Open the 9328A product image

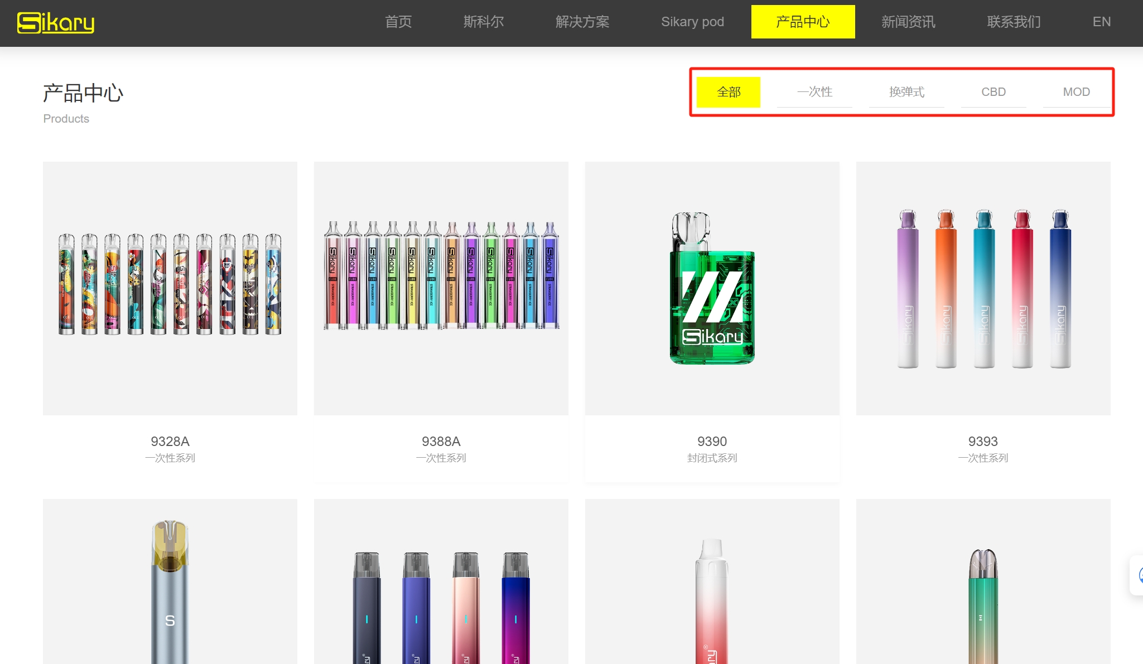coord(170,288)
